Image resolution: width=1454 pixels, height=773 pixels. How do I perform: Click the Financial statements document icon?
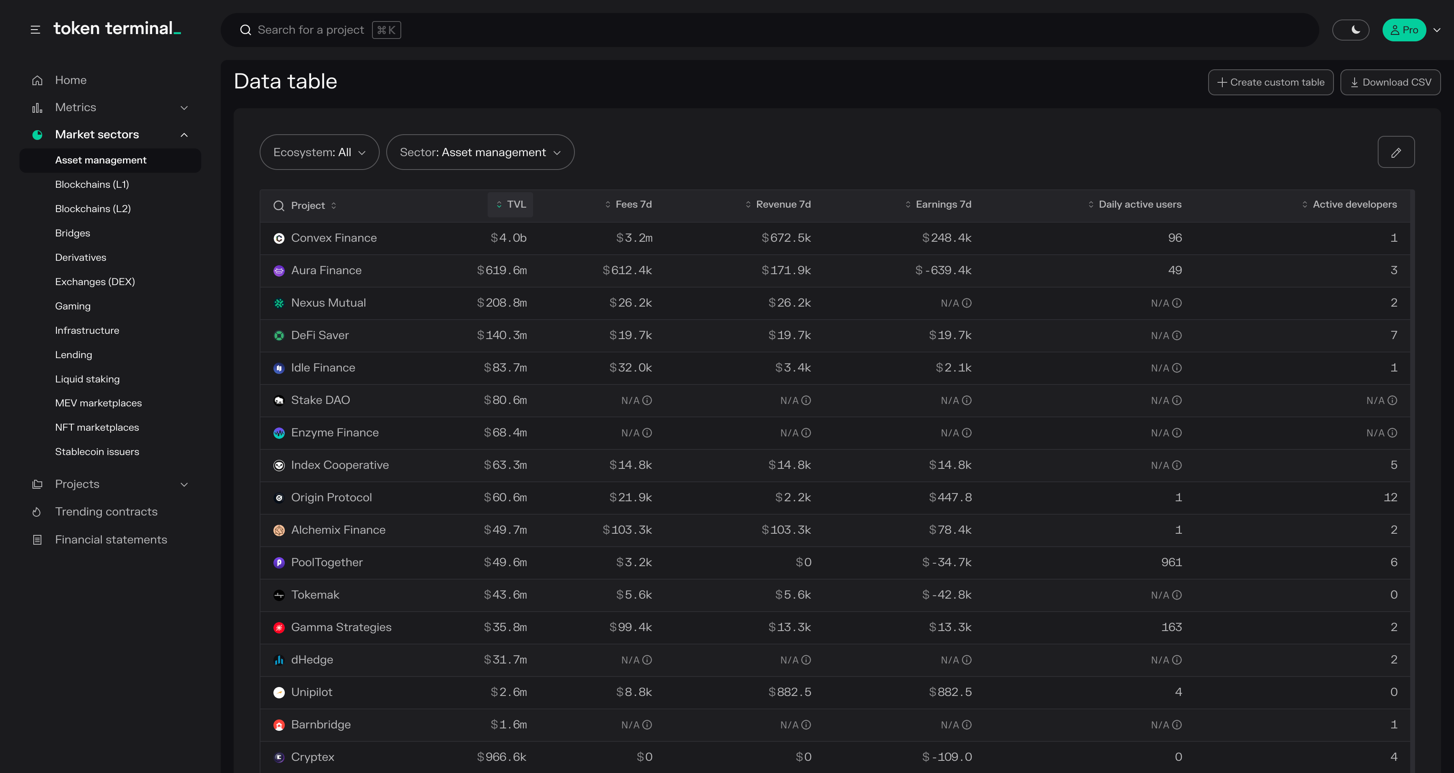37,540
